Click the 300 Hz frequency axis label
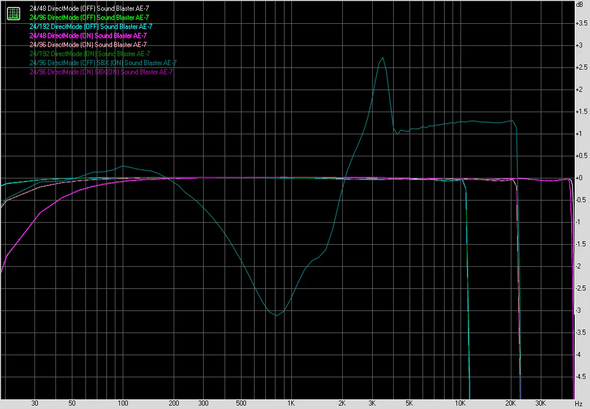Screen dimensions: 590x409 pos(204,403)
